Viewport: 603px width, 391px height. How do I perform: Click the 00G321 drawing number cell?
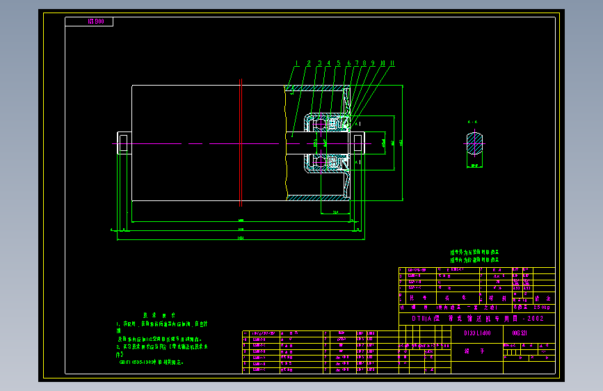click(520, 333)
